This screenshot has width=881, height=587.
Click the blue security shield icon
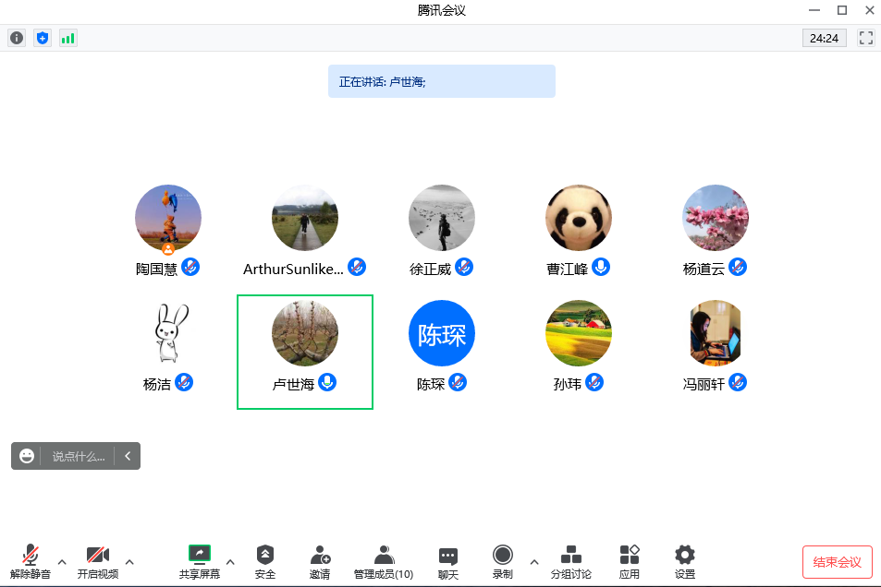pyautogui.click(x=43, y=38)
